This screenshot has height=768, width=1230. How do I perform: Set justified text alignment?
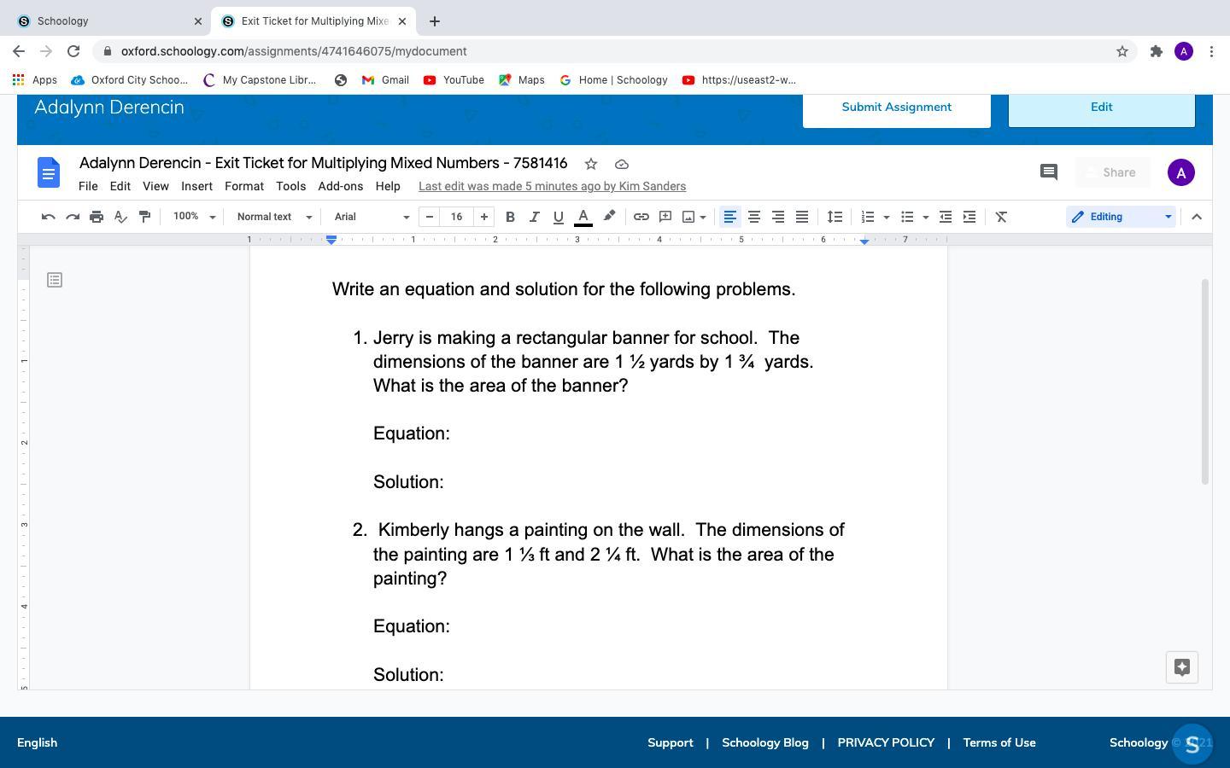pyautogui.click(x=802, y=217)
